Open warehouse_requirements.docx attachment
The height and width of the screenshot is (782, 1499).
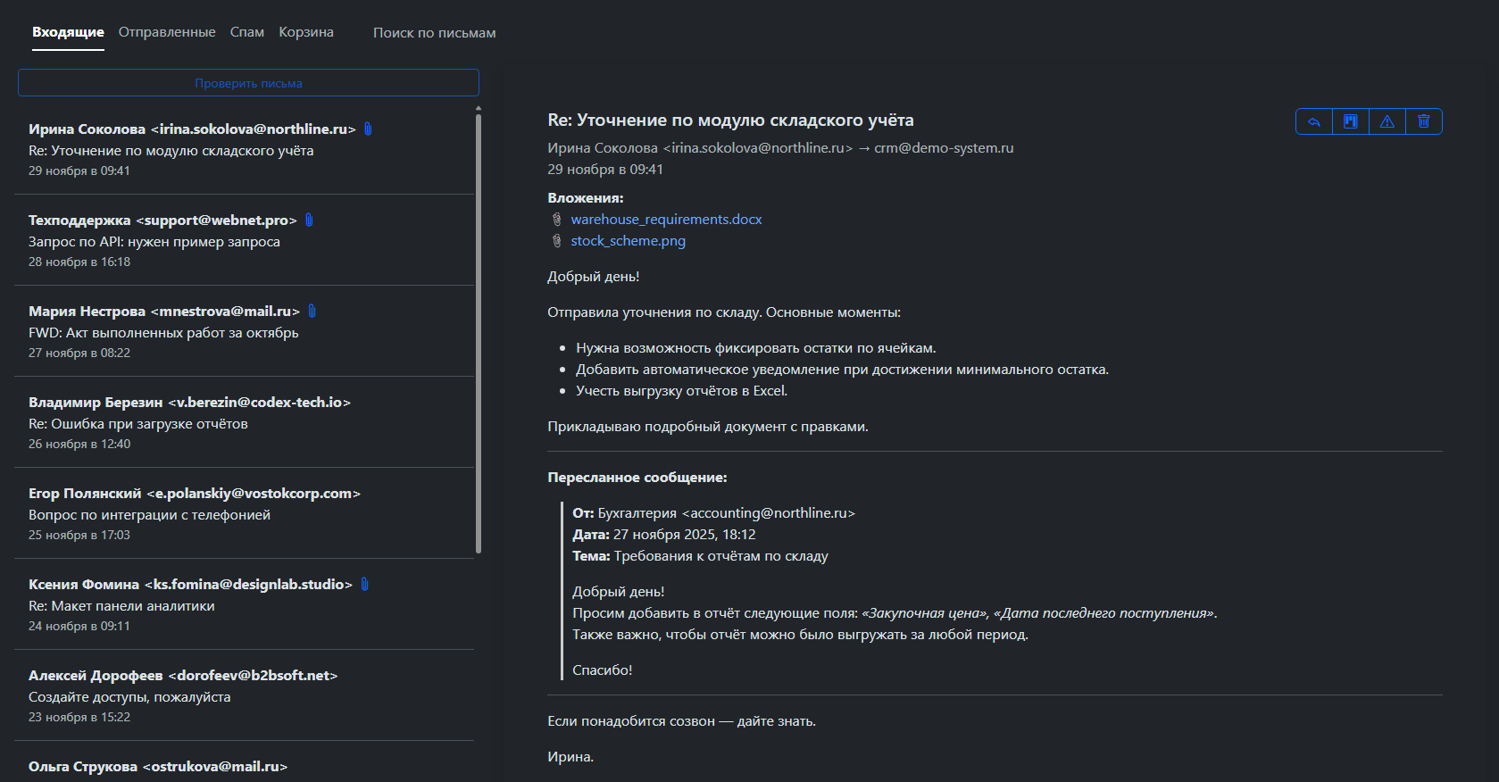[x=666, y=220]
